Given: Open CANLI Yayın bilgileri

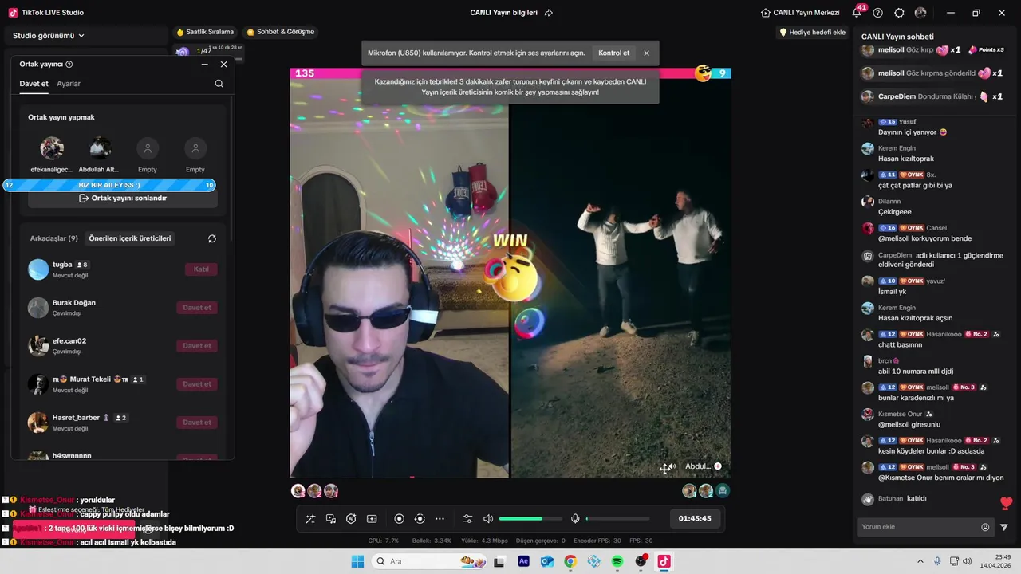Looking at the screenshot, I should pyautogui.click(x=503, y=13).
